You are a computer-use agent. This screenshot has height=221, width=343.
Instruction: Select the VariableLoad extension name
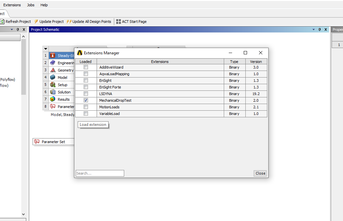(x=109, y=114)
